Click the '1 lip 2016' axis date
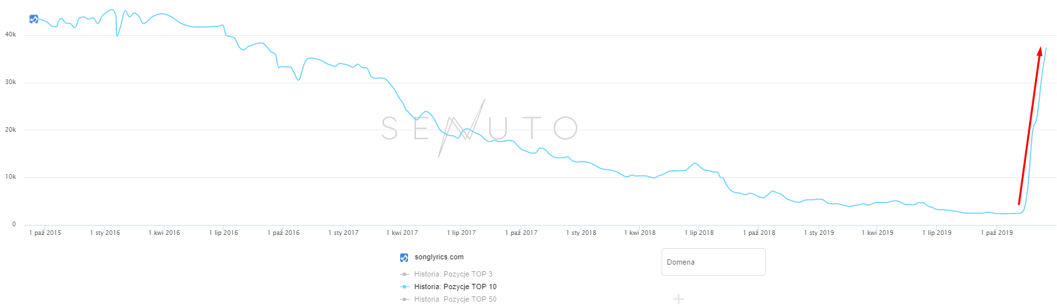Viewport: 1057px width, 307px height. click(224, 233)
